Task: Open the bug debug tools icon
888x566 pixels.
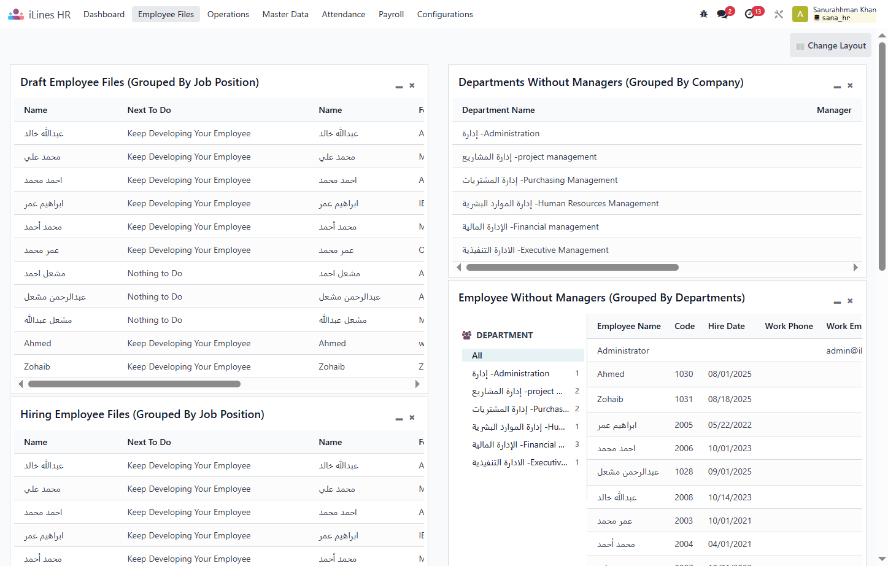Action: pyautogui.click(x=704, y=14)
